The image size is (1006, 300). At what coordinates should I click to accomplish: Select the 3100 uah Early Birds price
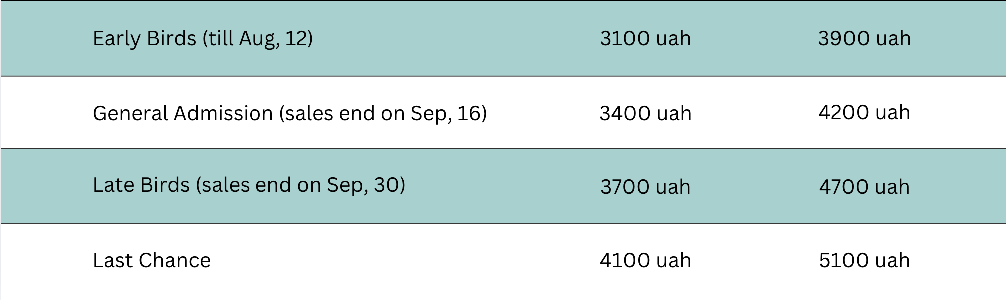645,39
